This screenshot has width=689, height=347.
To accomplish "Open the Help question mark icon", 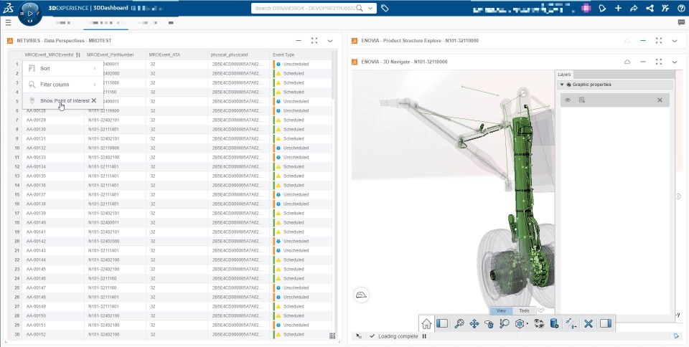I will click(x=681, y=8).
